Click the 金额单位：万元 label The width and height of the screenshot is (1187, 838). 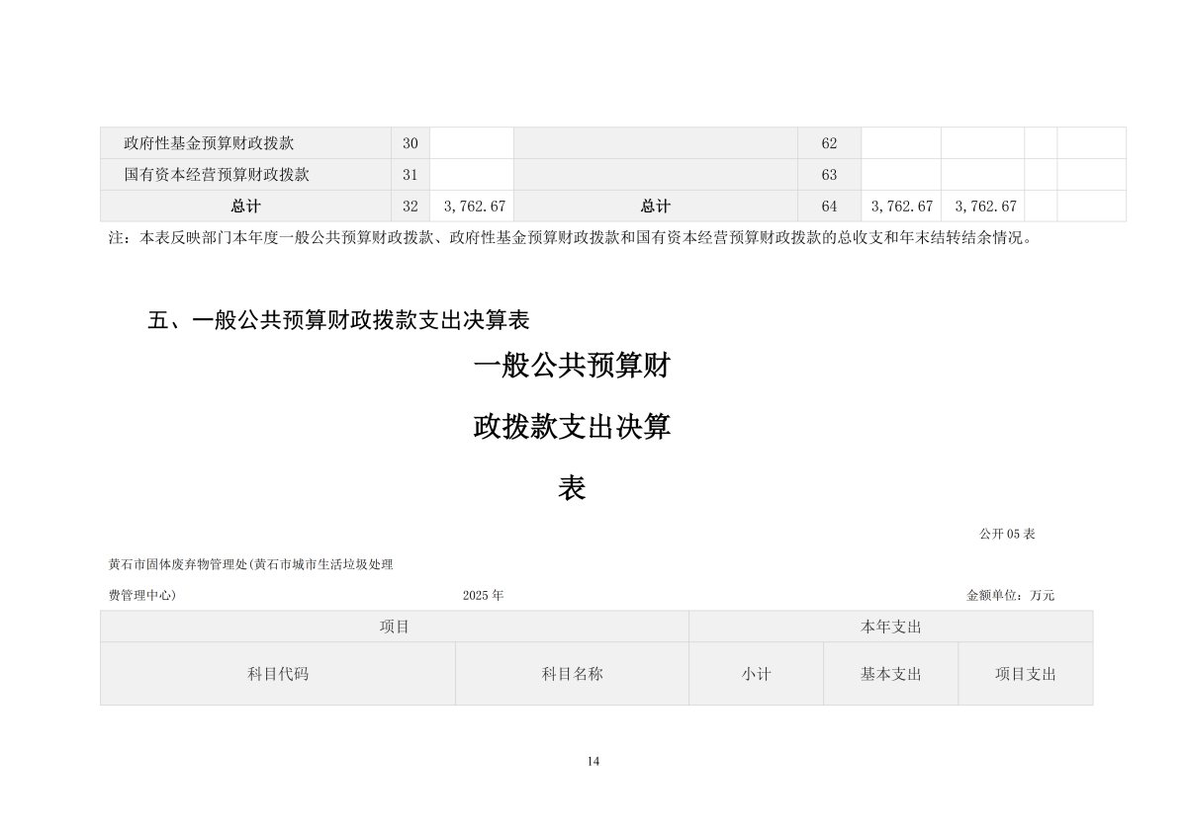(1010, 596)
